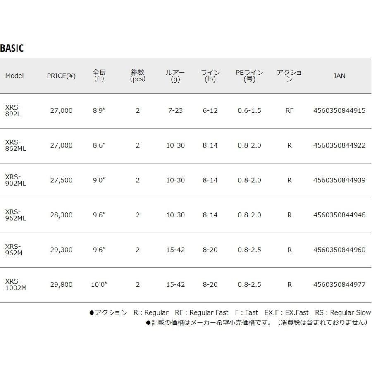Click the PEライン column header
The image size is (372, 372).
coord(249,76)
